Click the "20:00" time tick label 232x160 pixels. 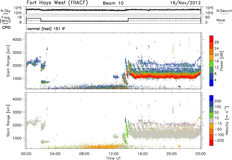(x=171, y=154)
